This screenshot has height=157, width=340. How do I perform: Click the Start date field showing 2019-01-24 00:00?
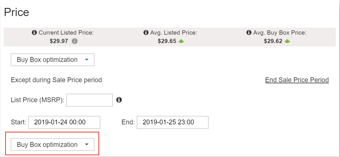pyautogui.click(x=64, y=122)
